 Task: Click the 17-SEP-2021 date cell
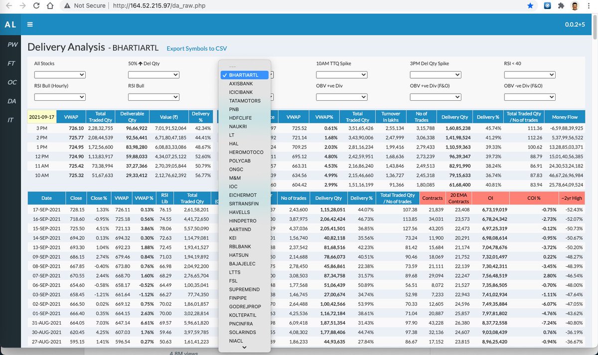click(x=46, y=210)
